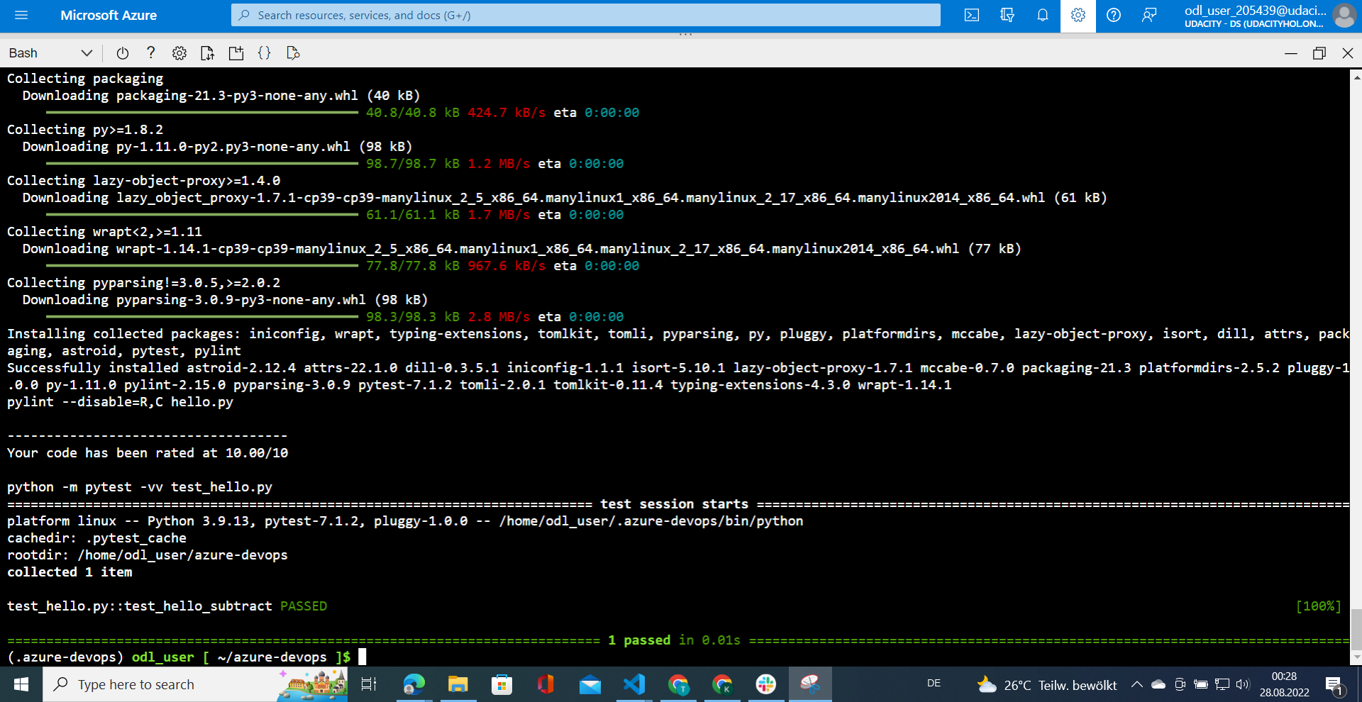Image resolution: width=1362 pixels, height=702 pixels.
Task: Open Cloud Shell web preview
Action: (292, 52)
